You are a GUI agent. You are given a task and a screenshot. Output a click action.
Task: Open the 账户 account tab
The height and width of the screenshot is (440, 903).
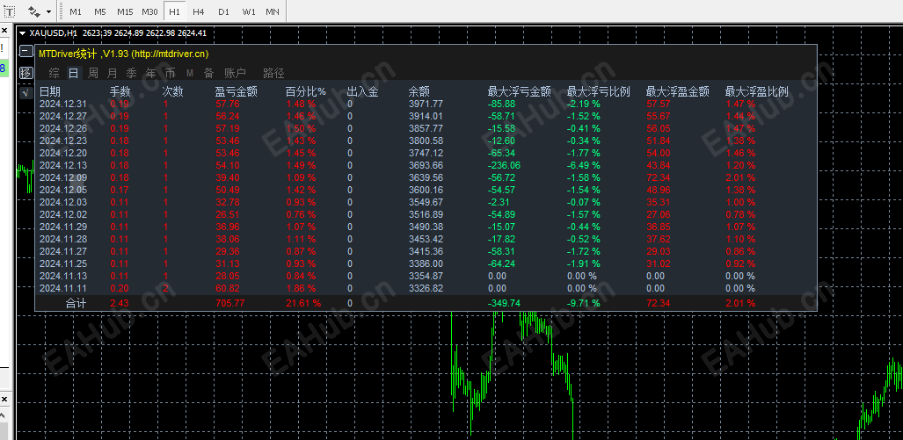coord(235,73)
